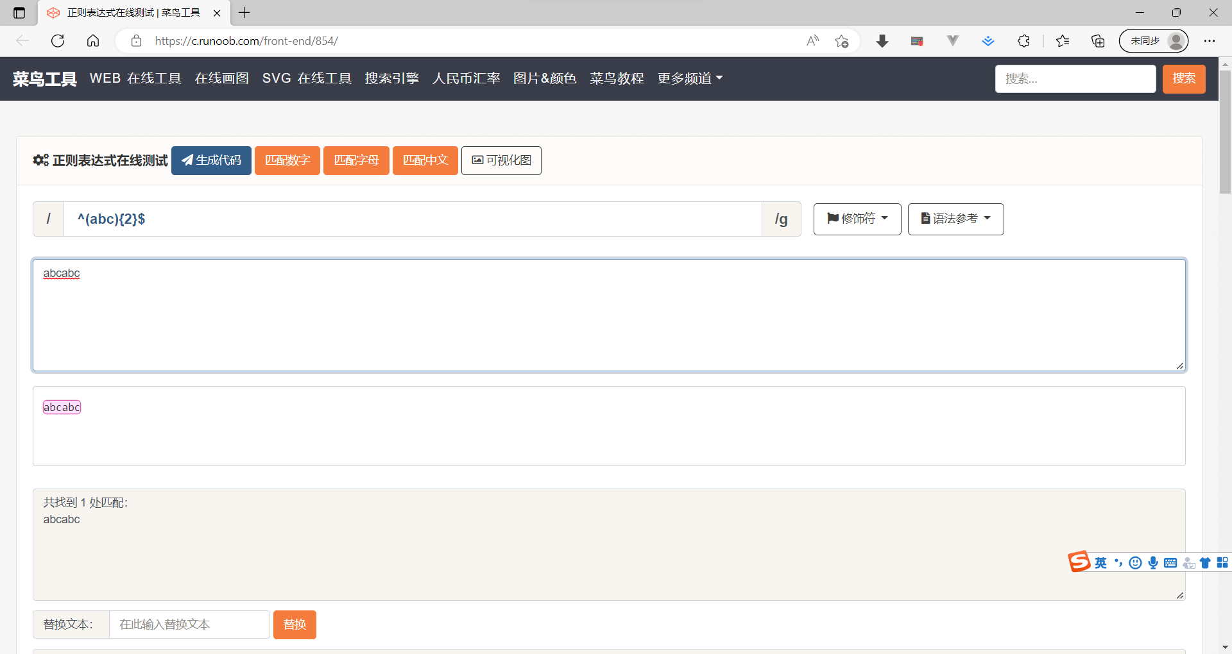Viewport: 1232px width, 654px height.
Task: Click Sogou voice microphone icon
Action: (1153, 563)
